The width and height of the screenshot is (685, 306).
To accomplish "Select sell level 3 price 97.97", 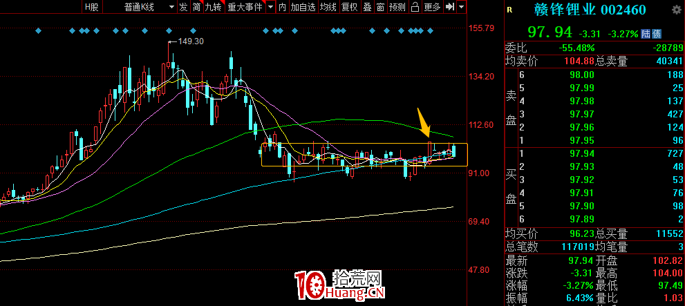I will (x=582, y=114).
